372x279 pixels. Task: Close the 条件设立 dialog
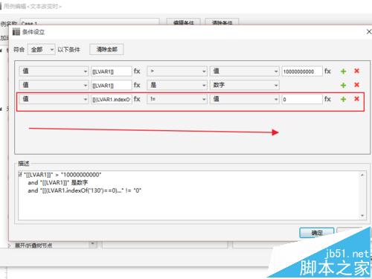coord(369,32)
